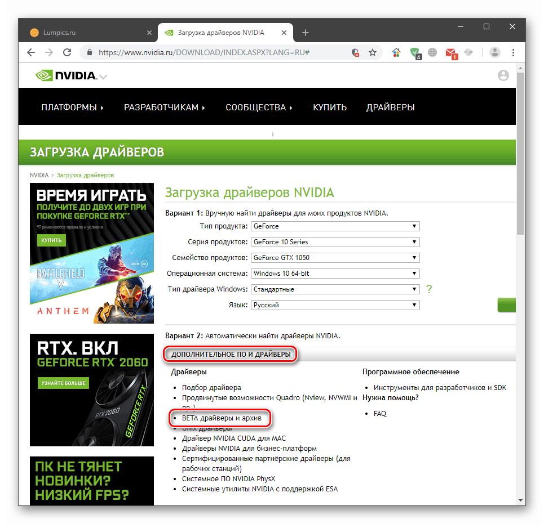The height and width of the screenshot is (524, 544).
Task: Click the globe extension icon
Action: [x=432, y=52]
